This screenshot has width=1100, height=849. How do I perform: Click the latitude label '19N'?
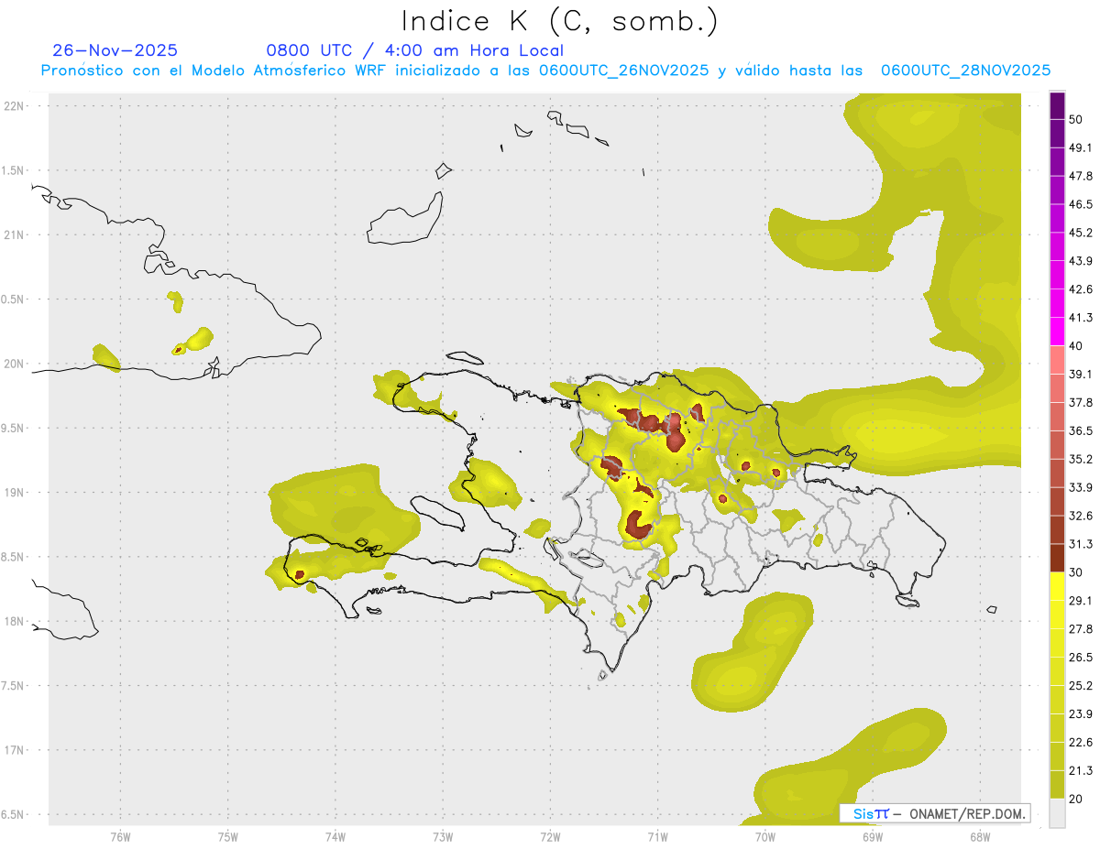[14, 493]
